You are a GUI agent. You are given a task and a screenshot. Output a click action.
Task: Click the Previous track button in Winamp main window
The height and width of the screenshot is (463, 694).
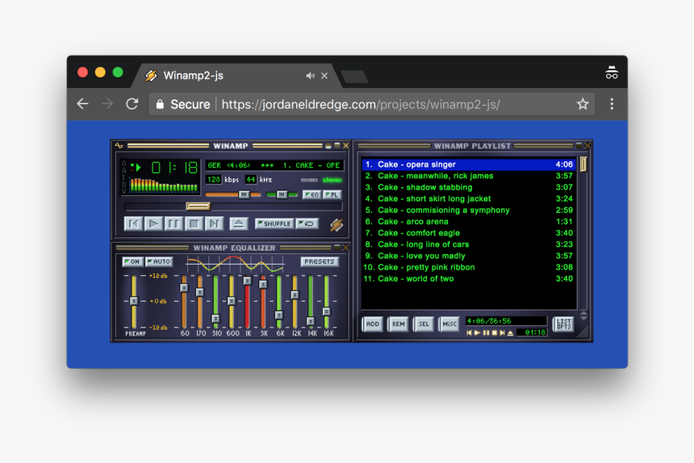pos(133,223)
